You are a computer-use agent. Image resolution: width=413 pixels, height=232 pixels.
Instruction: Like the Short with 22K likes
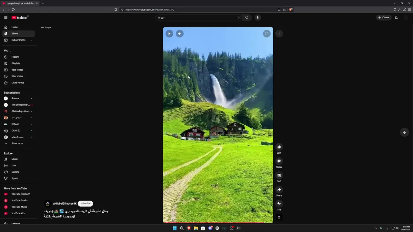pos(279,147)
